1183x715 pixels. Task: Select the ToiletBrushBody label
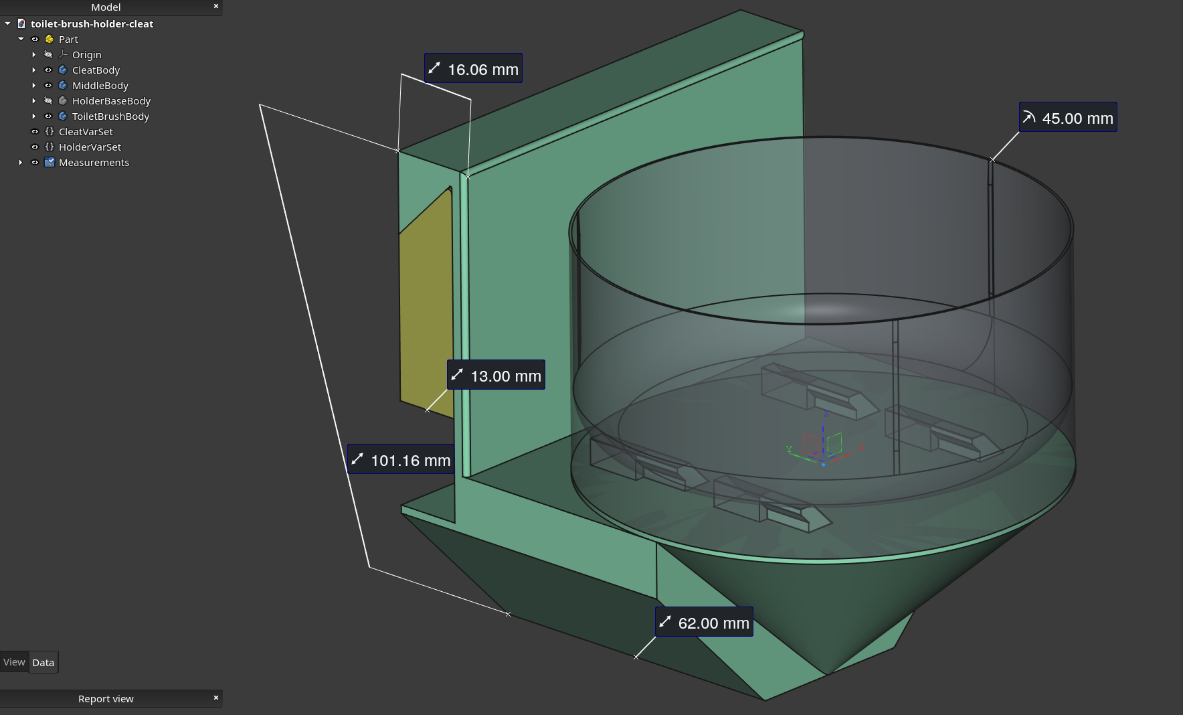click(x=110, y=116)
